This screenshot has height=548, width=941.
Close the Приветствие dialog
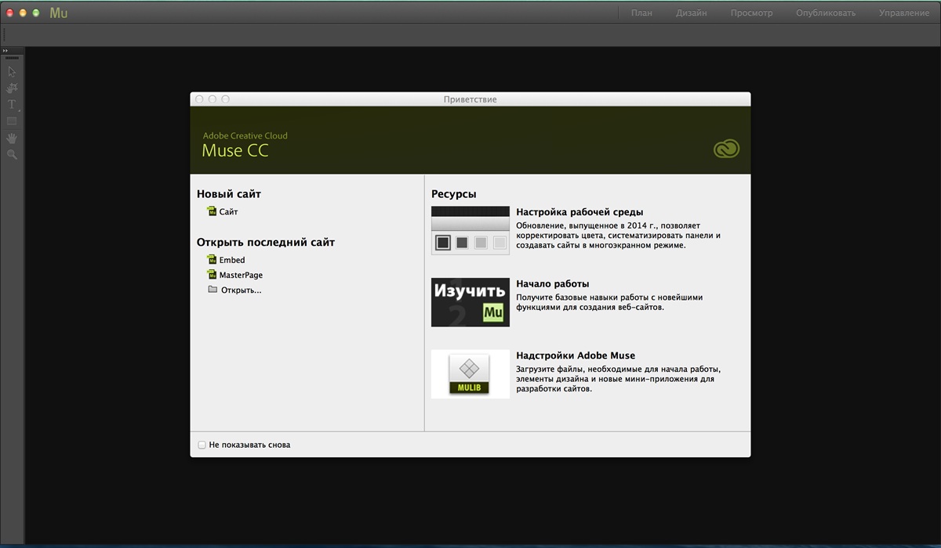point(199,99)
